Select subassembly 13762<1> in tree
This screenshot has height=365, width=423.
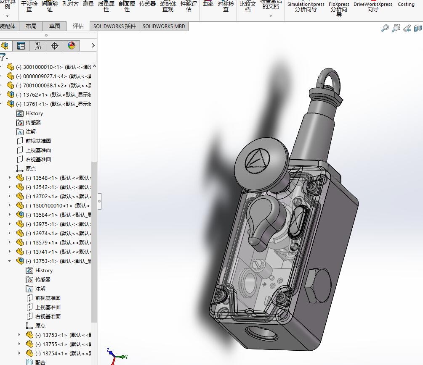(x=48, y=95)
